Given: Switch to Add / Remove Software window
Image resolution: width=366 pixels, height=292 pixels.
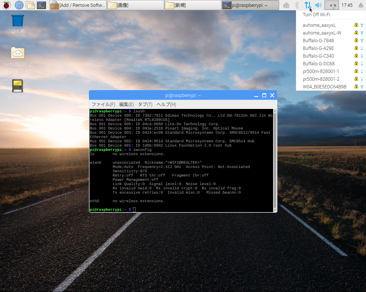Looking at the screenshot, I should tap(78, 5).
